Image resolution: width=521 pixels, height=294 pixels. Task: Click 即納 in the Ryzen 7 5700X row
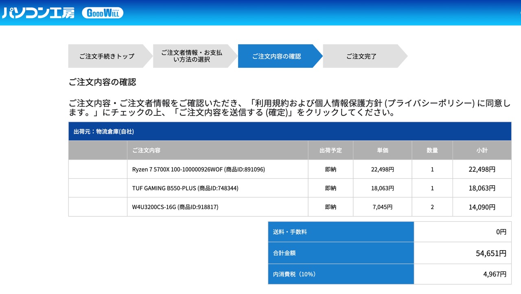(331, 169)
